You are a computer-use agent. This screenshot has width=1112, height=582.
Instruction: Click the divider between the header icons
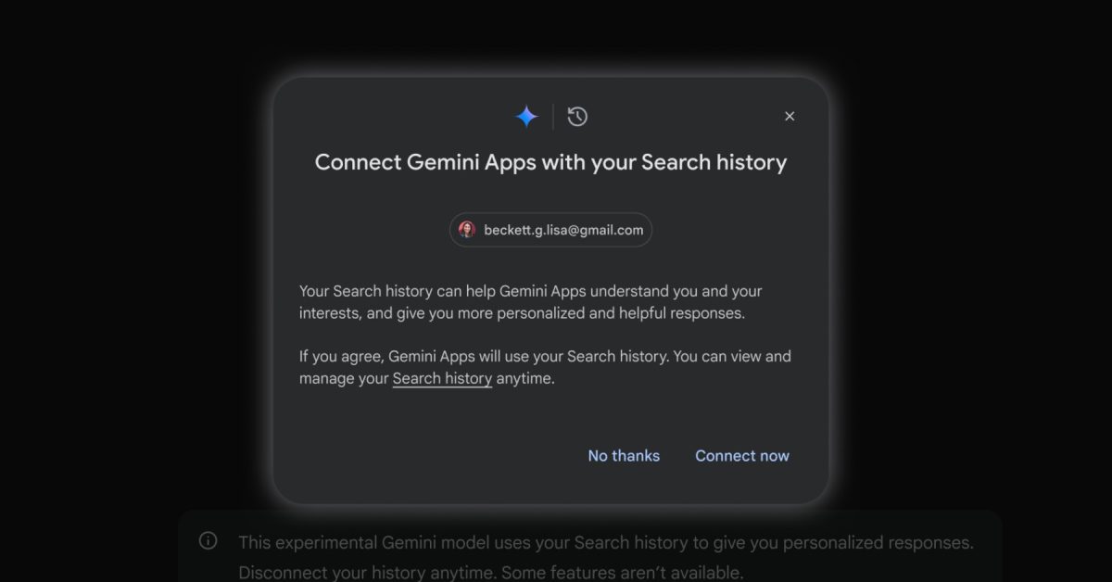coord(553,117)
